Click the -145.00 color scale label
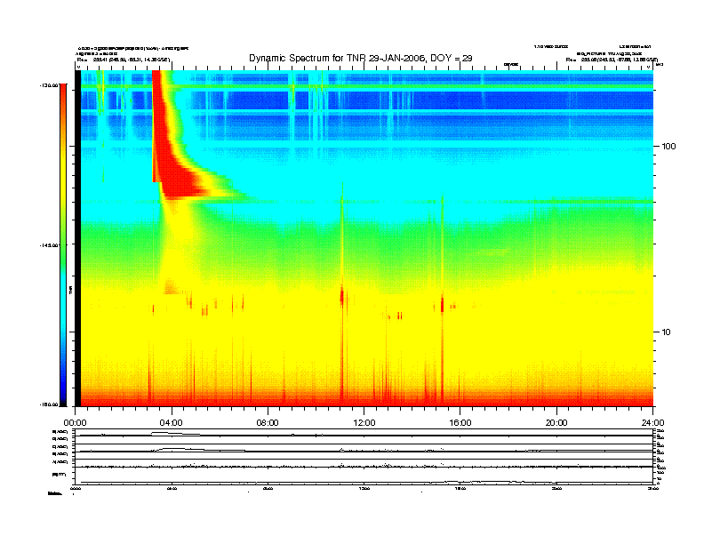Viewport: 704px width, 544px height. (x=49, y=245)
